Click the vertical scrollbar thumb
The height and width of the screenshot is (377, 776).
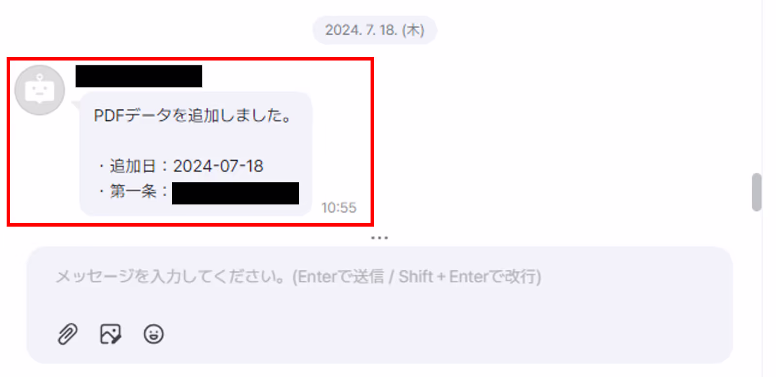757,192
